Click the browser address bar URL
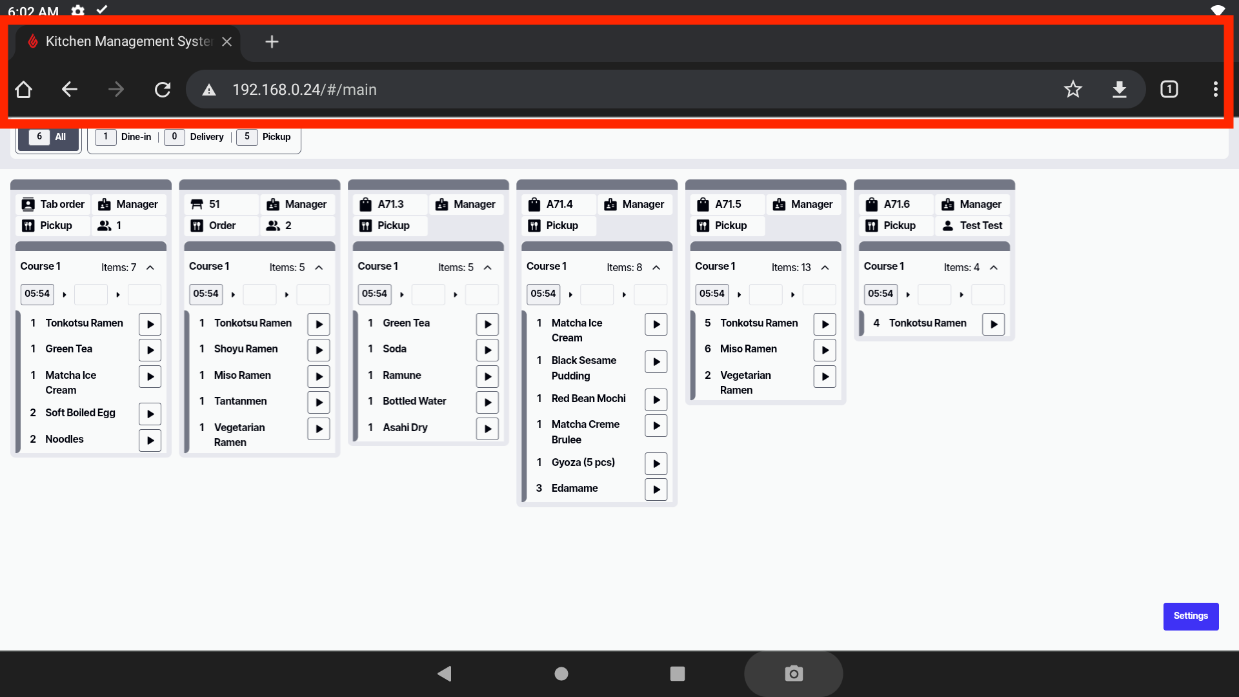 [305, 90]
